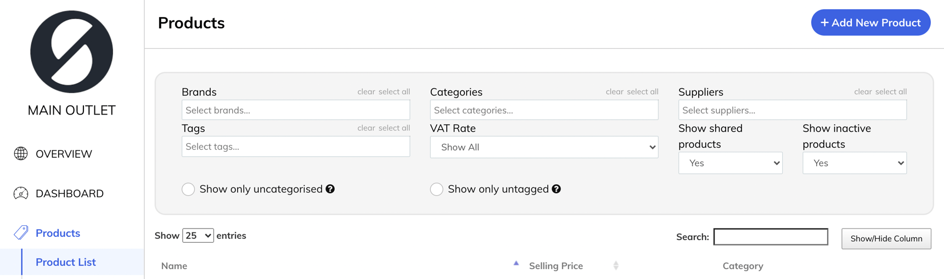The image size is (944, 279).
Task: Click help icon beside Show only untagged
Action: pos(557,189)
